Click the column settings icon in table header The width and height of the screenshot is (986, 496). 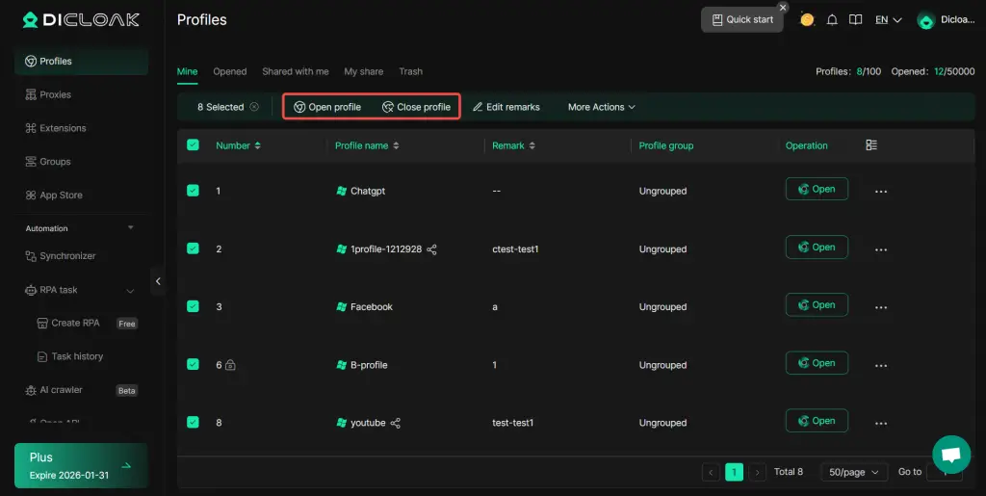(x=871, y=145)
